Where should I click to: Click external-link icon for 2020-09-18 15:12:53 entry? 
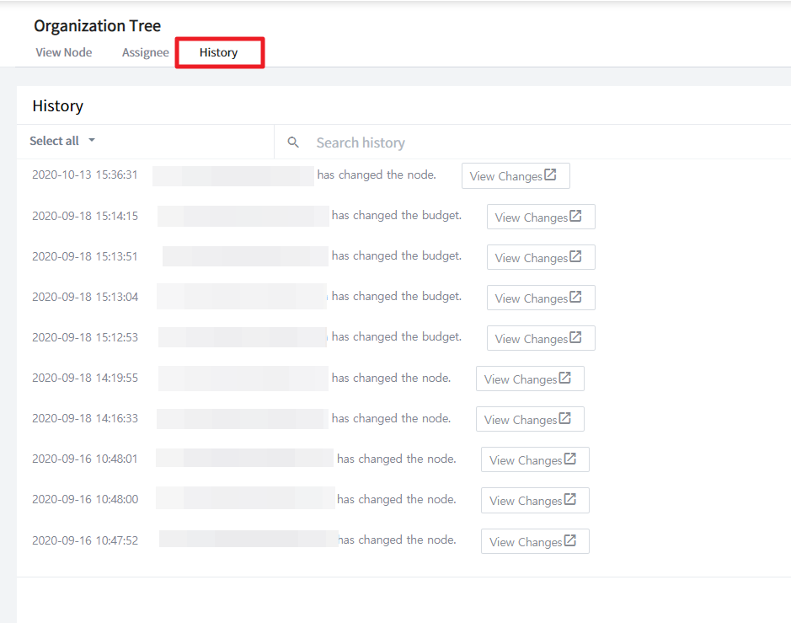tap(575, 338)
